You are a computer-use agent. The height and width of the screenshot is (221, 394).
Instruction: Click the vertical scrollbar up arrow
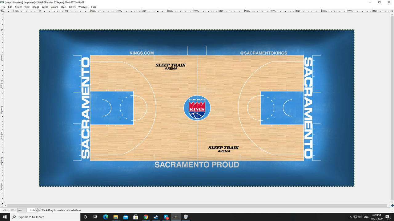click(392, 14)
